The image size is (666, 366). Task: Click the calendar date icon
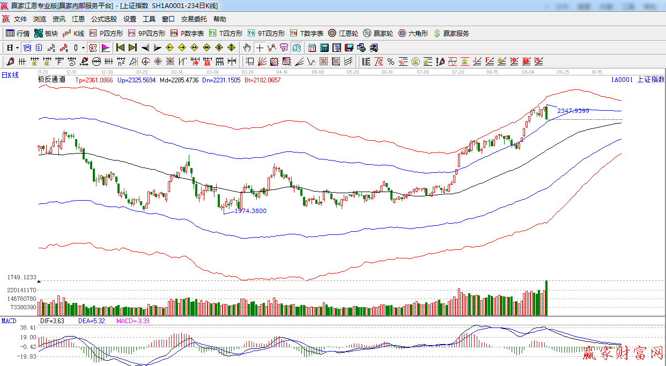[312, 48]
